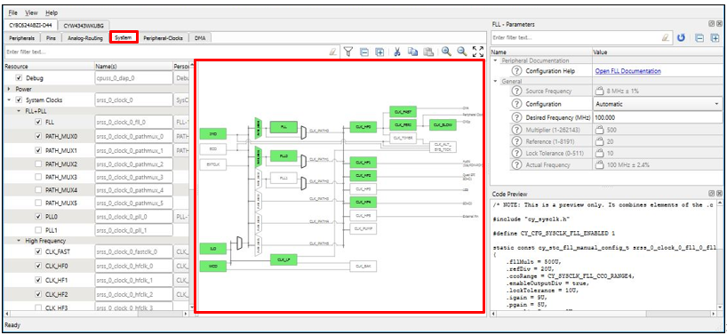Uncheck the Debug resource checkbox
727x335 pixels.
click(19, 78)
